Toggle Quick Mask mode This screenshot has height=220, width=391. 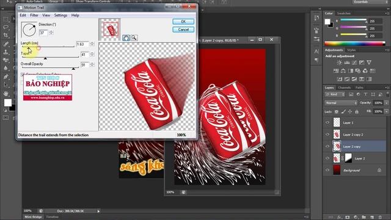(6, 117)
